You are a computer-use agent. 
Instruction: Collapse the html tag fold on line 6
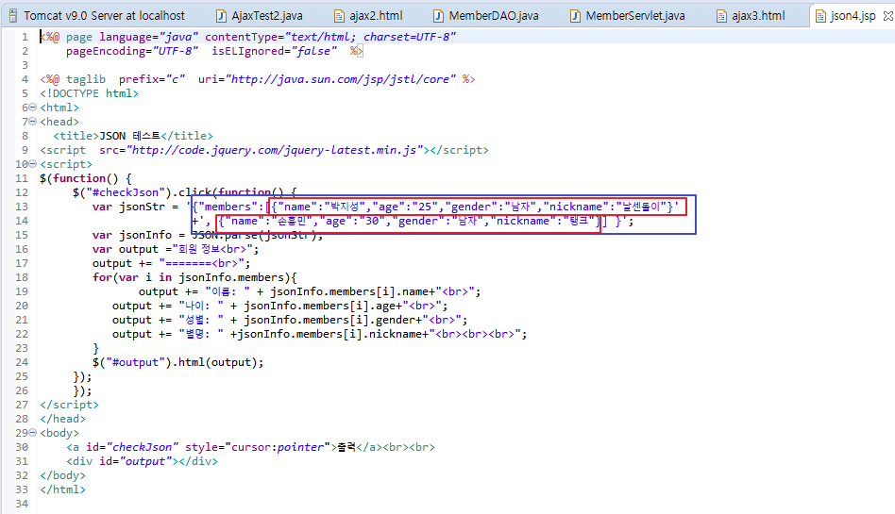(32, 108)
